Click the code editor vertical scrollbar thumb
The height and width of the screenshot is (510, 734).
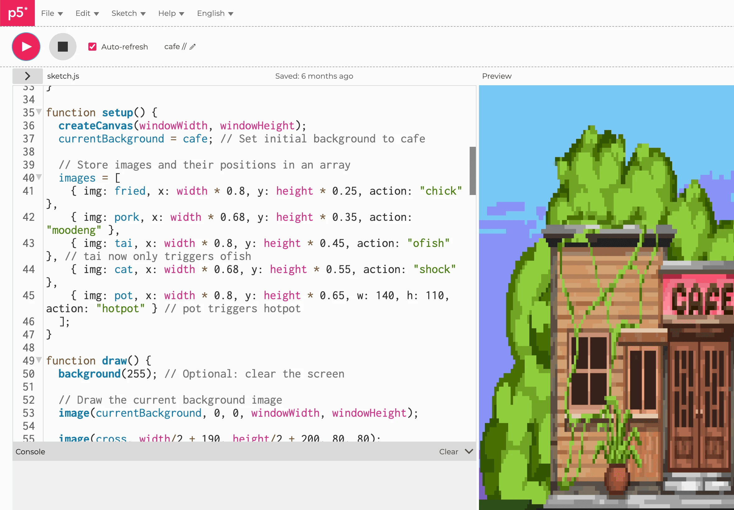(x=473, y=171)
